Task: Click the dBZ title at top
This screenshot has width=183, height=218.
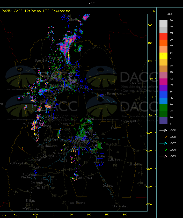Action: click(x=92, y=4)
